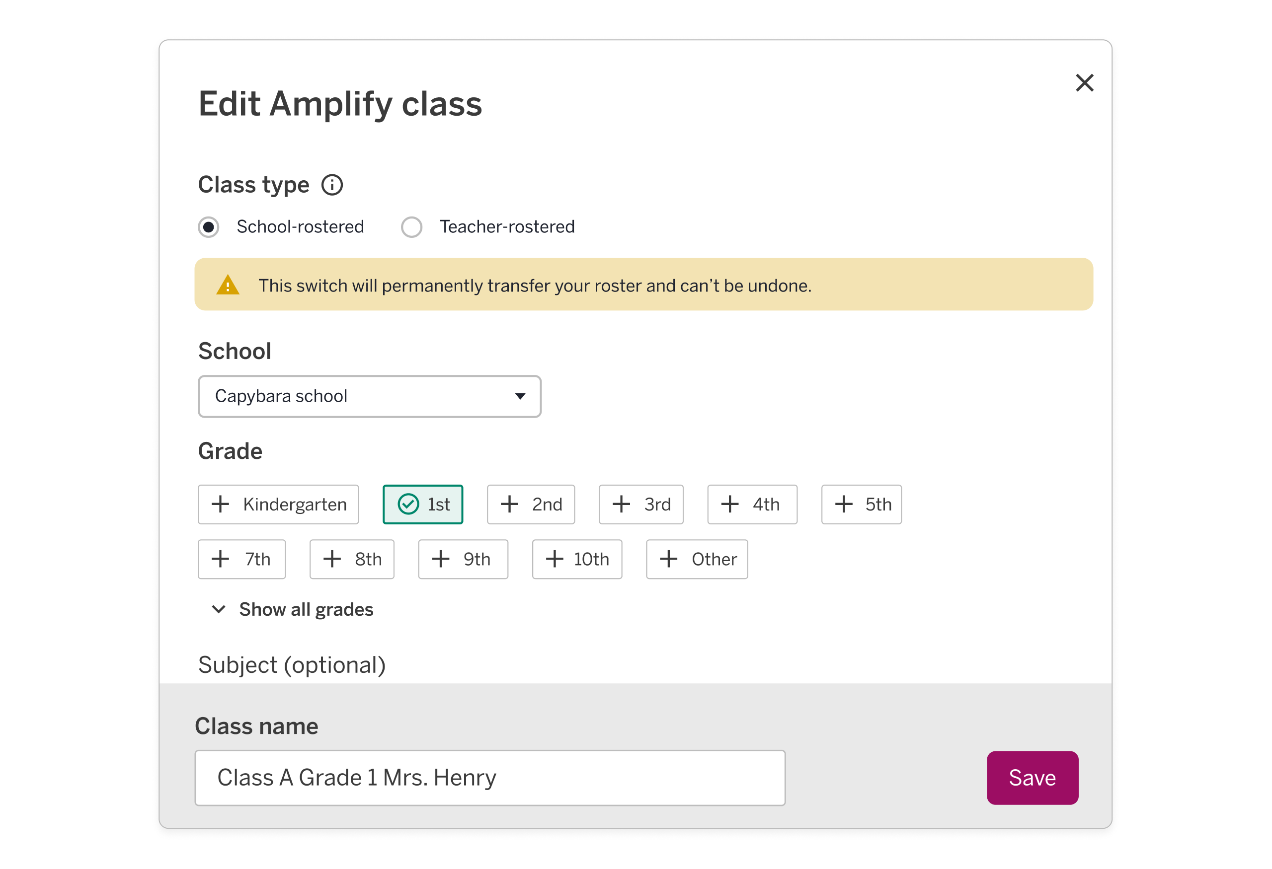1272x869 pixels.
Task: Click the plus icon on the 2nd grade chip
Action: (510, 504)
